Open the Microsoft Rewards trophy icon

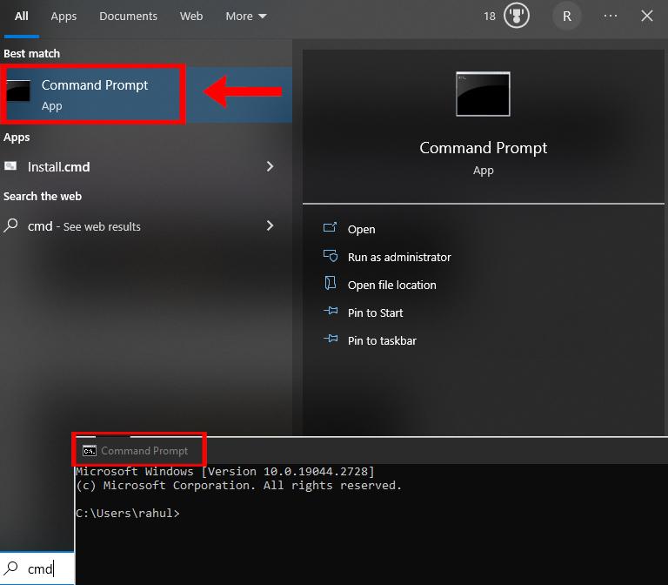click(517, 16)
